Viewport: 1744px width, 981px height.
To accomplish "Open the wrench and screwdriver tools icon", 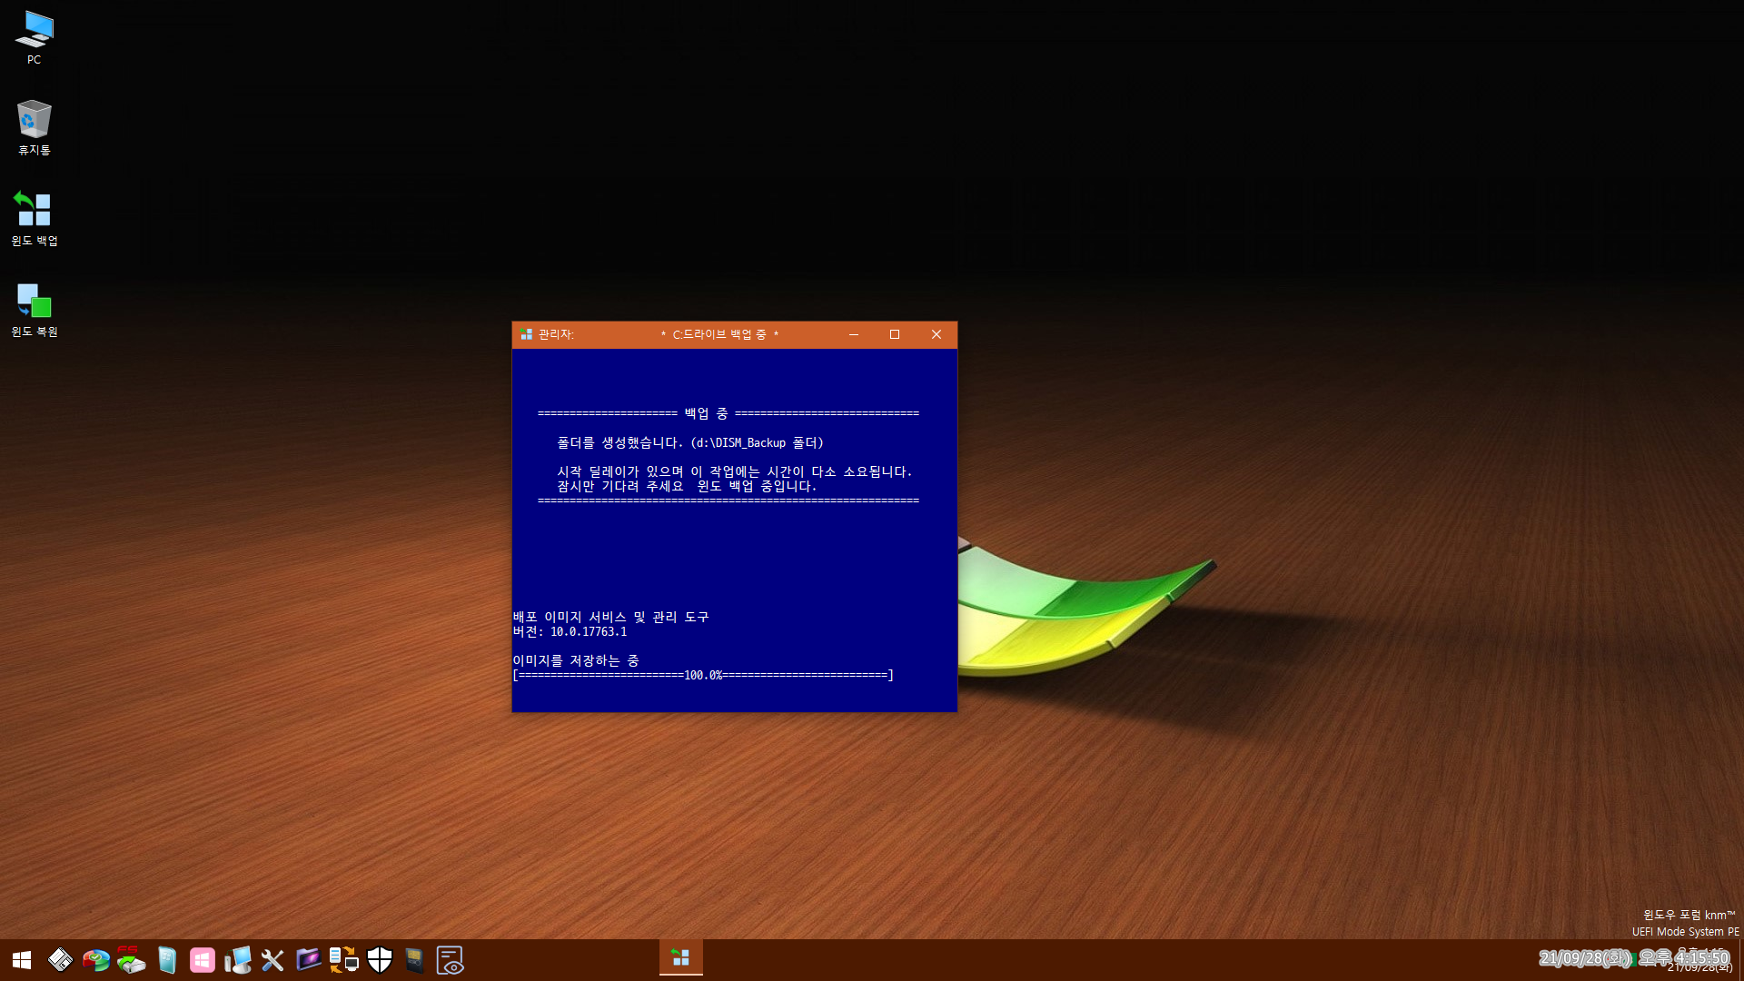I will click(x=272, y=959).
